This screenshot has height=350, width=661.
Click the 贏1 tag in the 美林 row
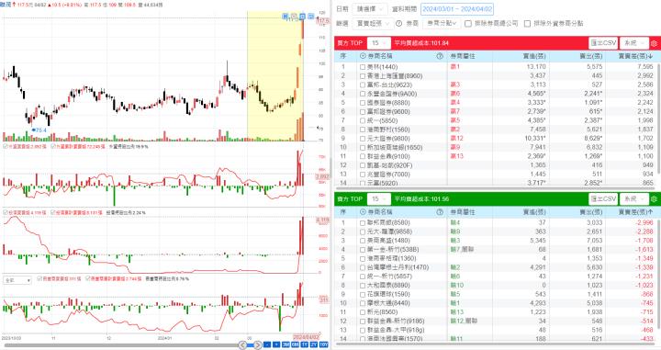(x=454, y=67)
